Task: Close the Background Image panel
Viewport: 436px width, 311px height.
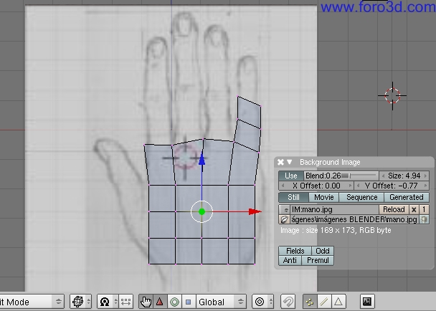Action: (x=280, y=162)
